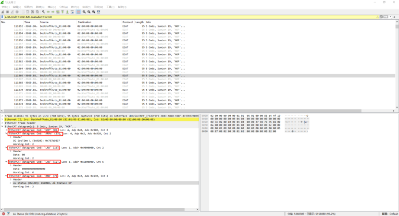Open the second menu bar item (E)
This screenshot has height=216, width=399.
[17, 7]
